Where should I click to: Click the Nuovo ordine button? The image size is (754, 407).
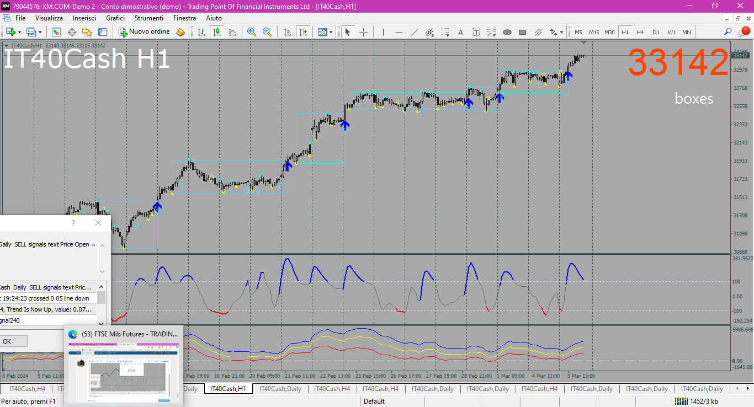click(145, 32)
